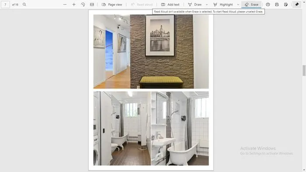The image size is (306, 172).
Task: Click the Save as icon
Action: [286, 4]
